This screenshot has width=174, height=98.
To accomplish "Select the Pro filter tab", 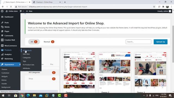I will coord(52,64).
